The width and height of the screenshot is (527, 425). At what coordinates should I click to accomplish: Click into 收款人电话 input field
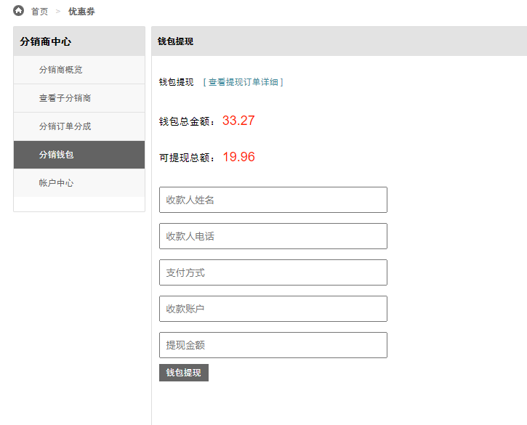coord(273,236)
